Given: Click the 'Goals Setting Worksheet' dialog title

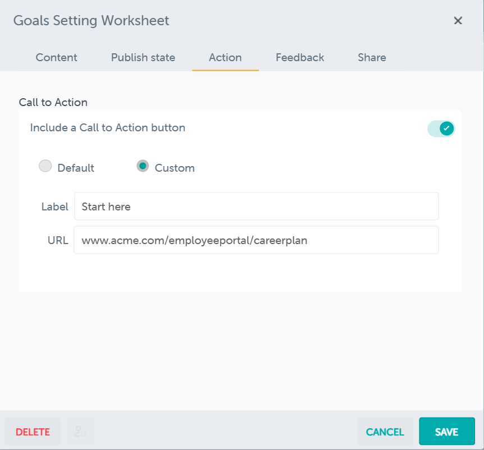Looking at the screenshot, I should (x=91, y=21).
